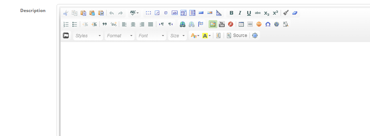Switch to Source view
Screen dimensions: 370x136
pyautogui.click(x=237, y=35)
